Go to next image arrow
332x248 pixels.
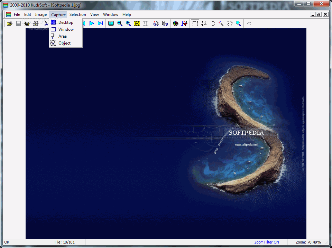[92, 23]
